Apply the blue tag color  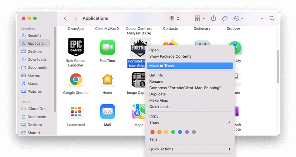pos(180,132)
